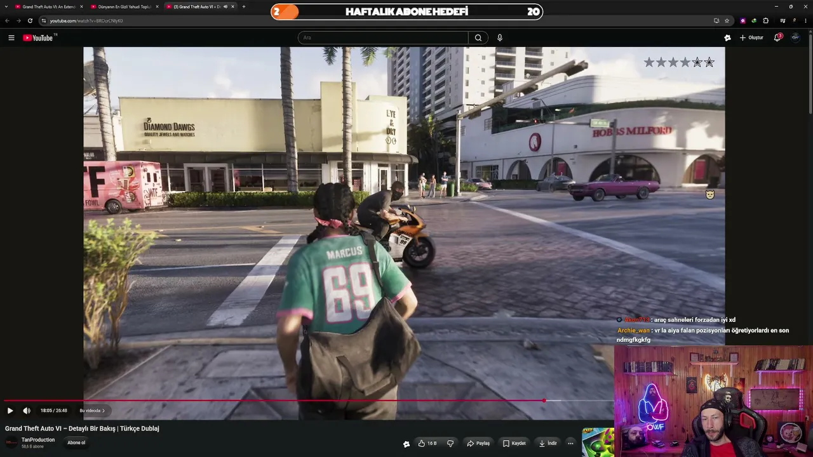Click the '58,6 B abone' subscriber count
813x457 pixels.
(32, 447)
